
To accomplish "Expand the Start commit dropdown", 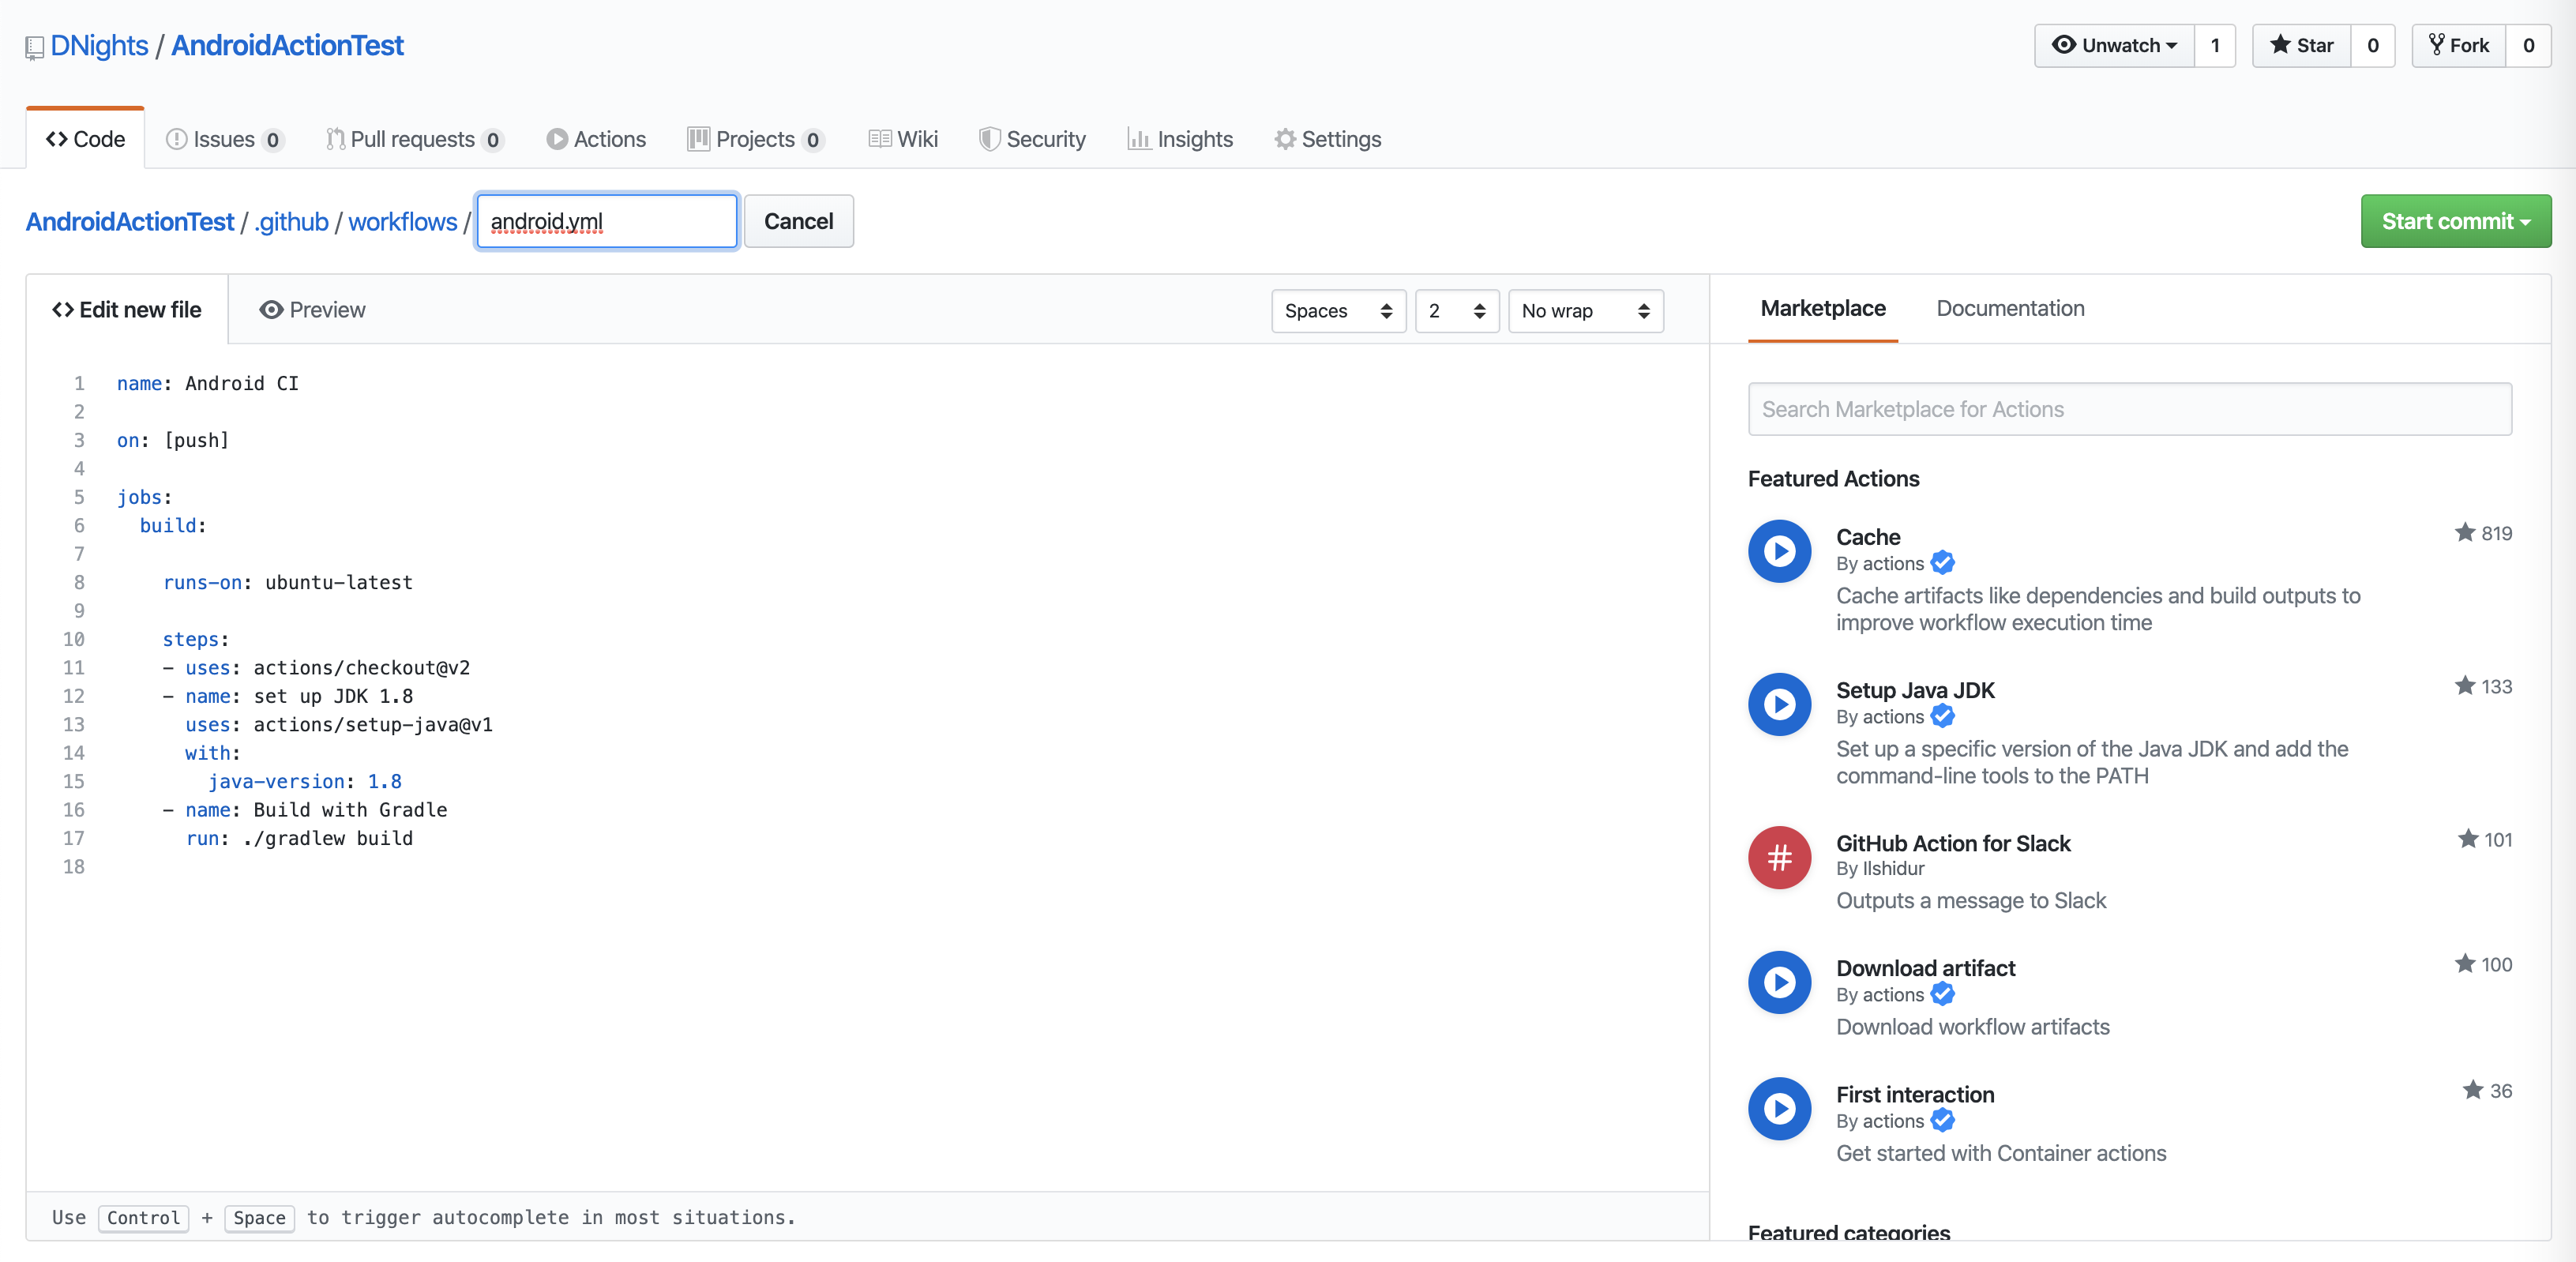I will (x=2455, y=221).
